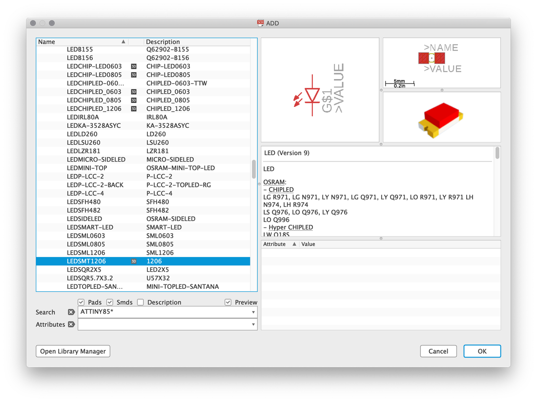This screenshot has height=402, width=537.
Task: Select the LEDSML0603 row
Action: (143, 236)
